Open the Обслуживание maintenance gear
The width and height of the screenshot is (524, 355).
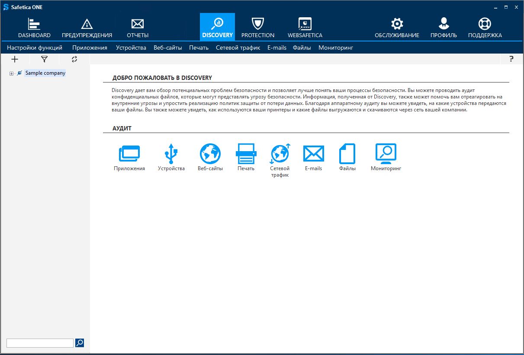click(x=397, y=28)
